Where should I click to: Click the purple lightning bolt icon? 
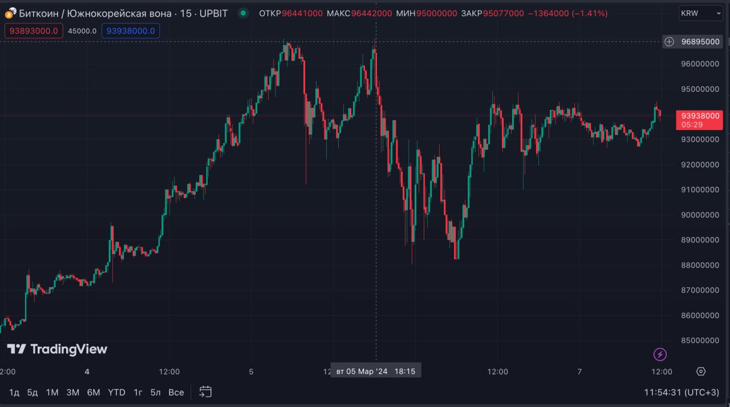pos(660,355)
